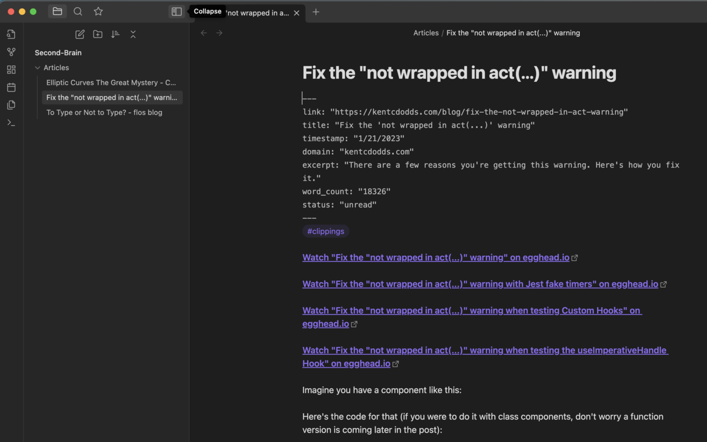This screenshot has height=442, width=707.
Task: Open command palette terminal icon
Action: coord(11,123)
